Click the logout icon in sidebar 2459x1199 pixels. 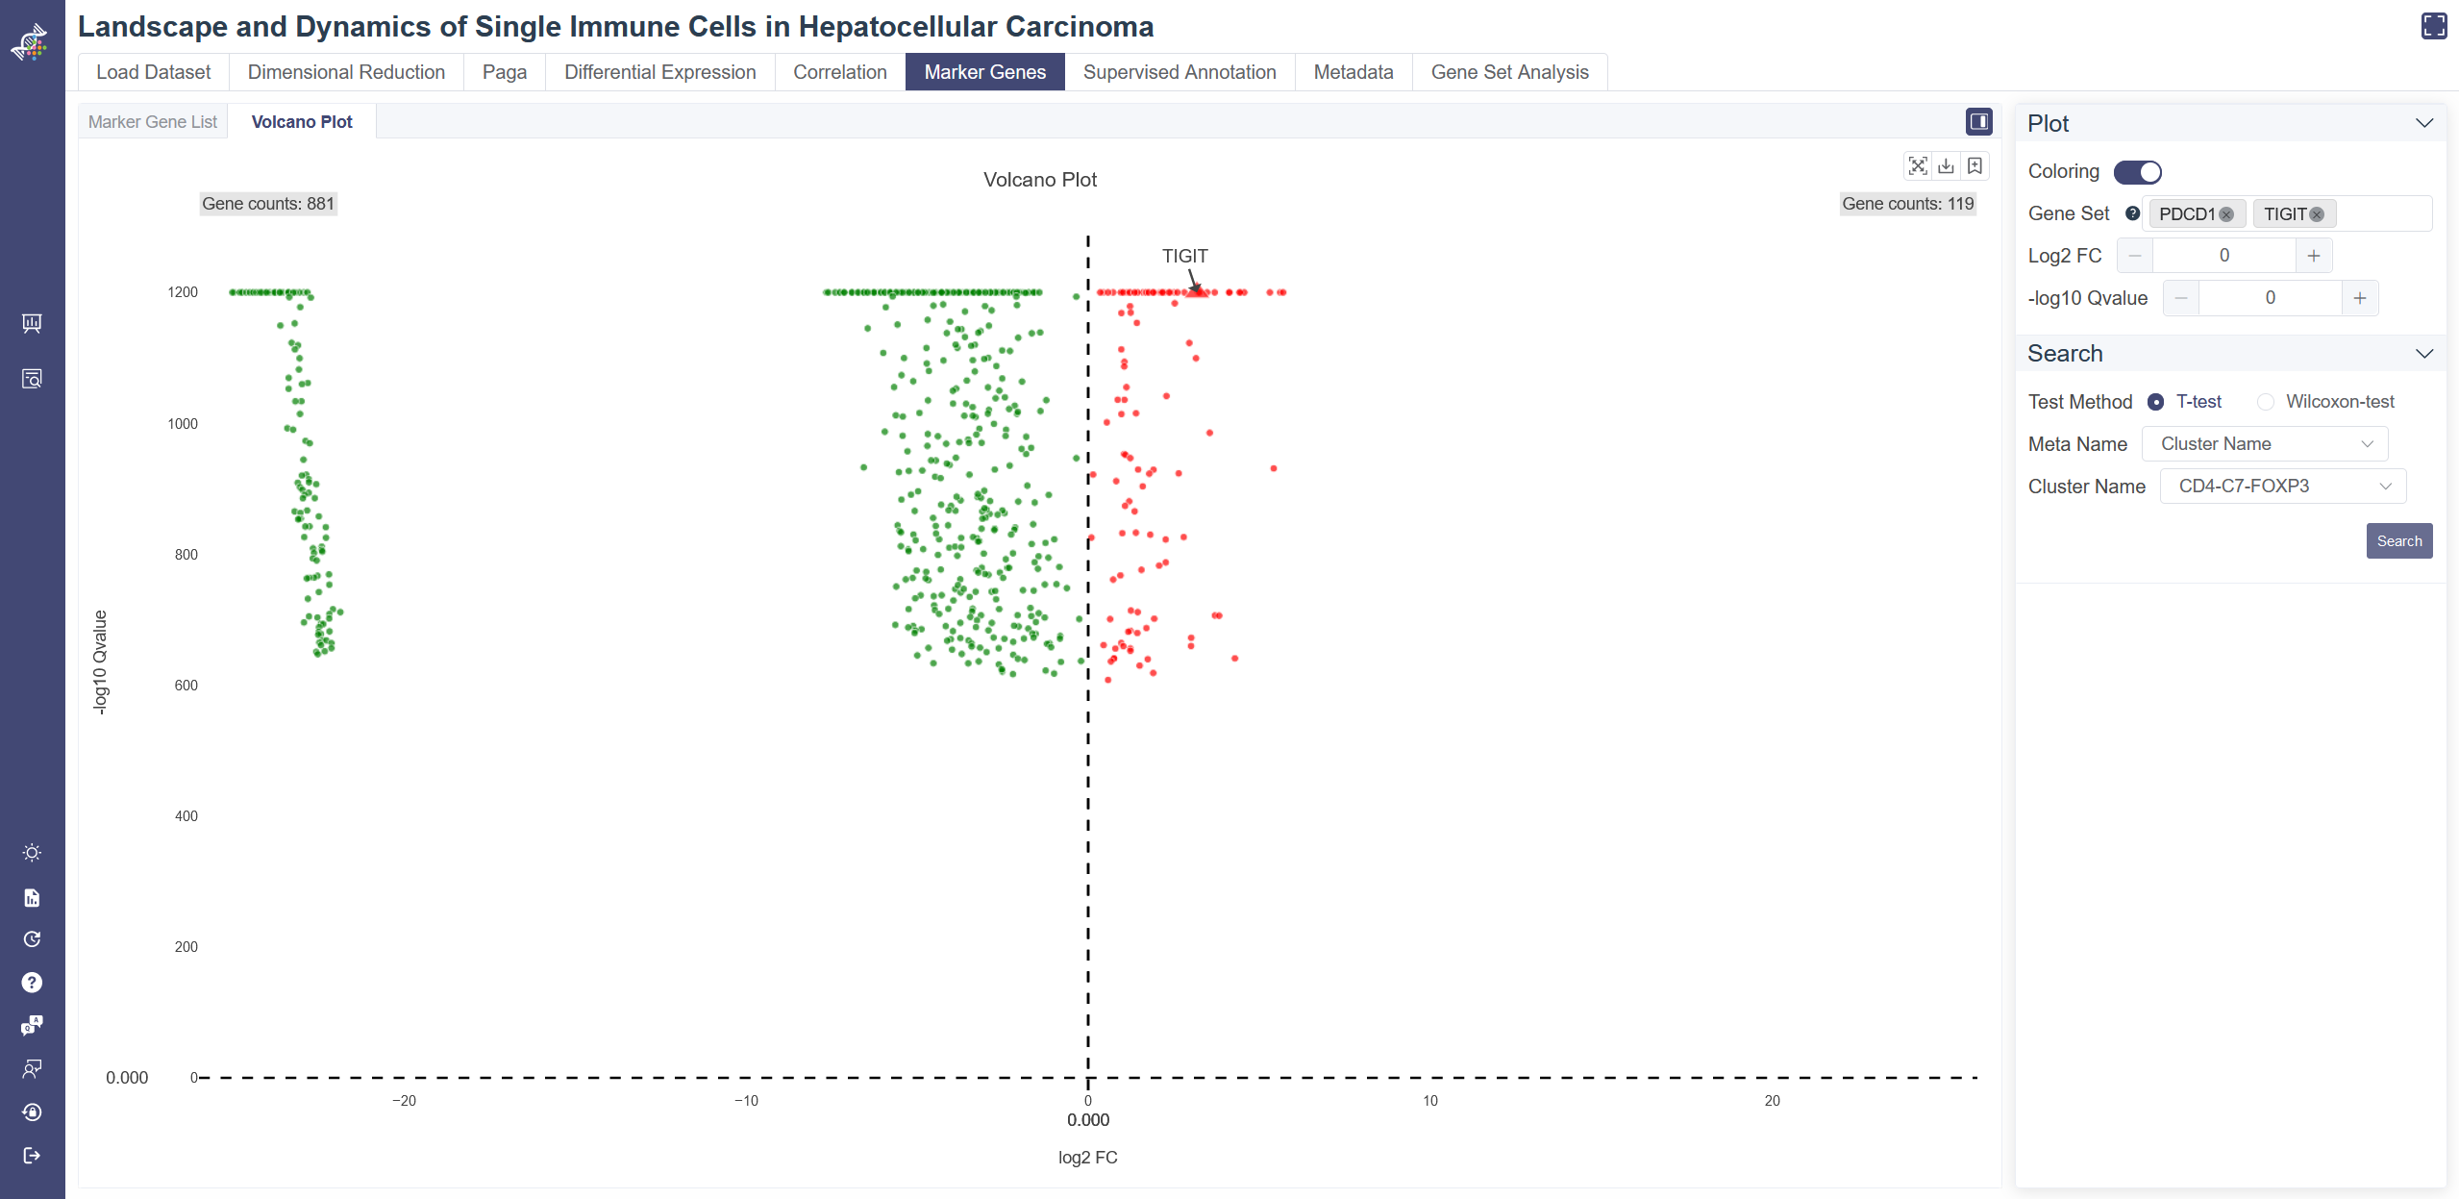pyautogui.click(x=32, y=1155)
